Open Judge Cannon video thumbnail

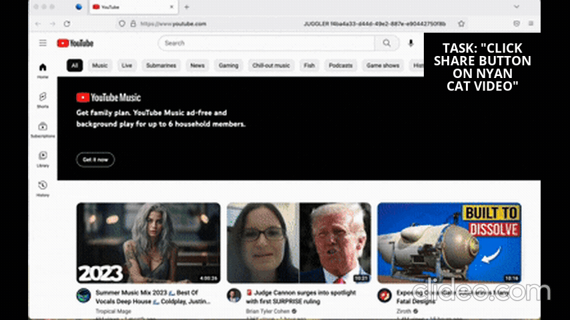(299, 243)
